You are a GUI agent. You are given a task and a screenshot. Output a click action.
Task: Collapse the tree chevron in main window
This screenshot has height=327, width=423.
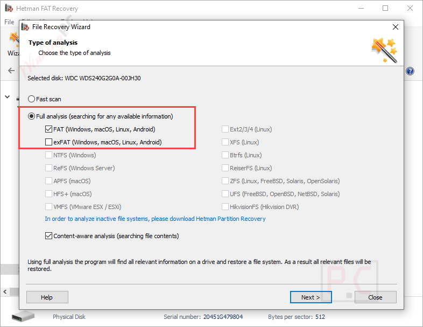pyautogui.click(x=8, y=96)
